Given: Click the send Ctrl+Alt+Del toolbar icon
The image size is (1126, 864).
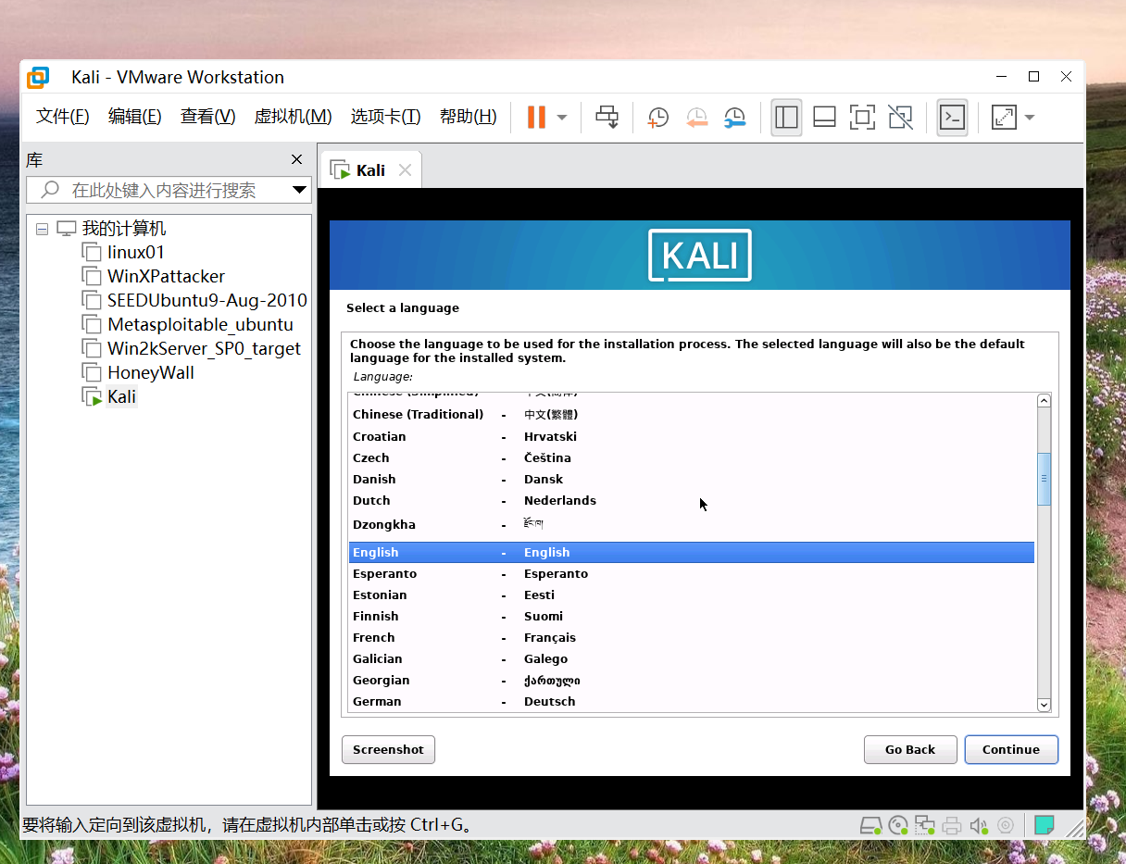Looking at the screenshot, I should point(607,117).
